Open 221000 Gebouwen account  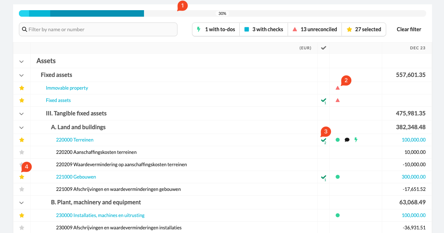pos(76,177)
